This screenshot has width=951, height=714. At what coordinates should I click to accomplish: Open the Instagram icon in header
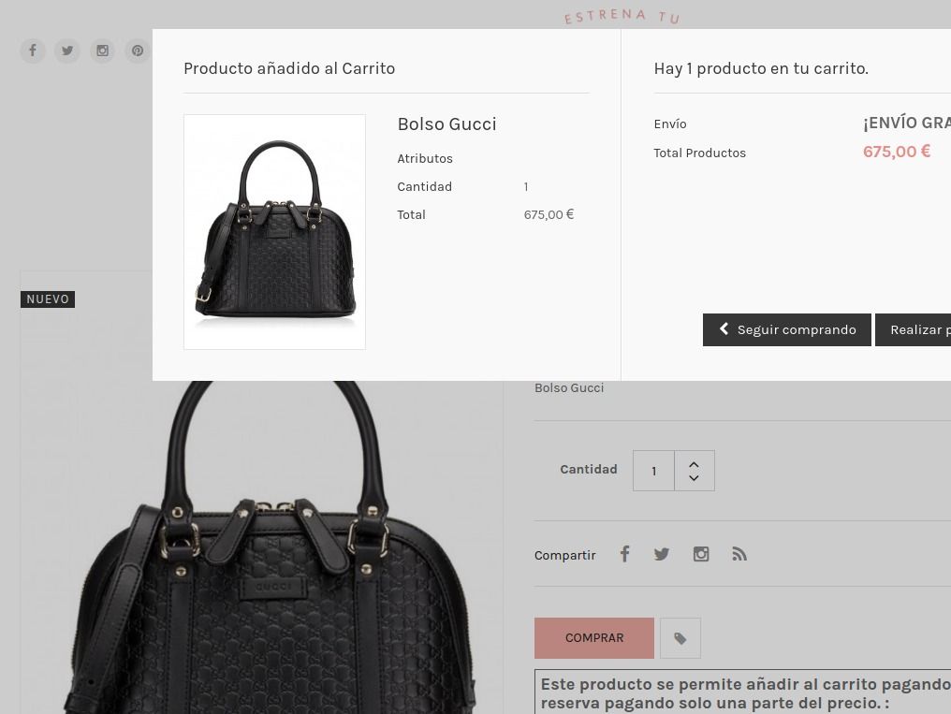point(103,50)
